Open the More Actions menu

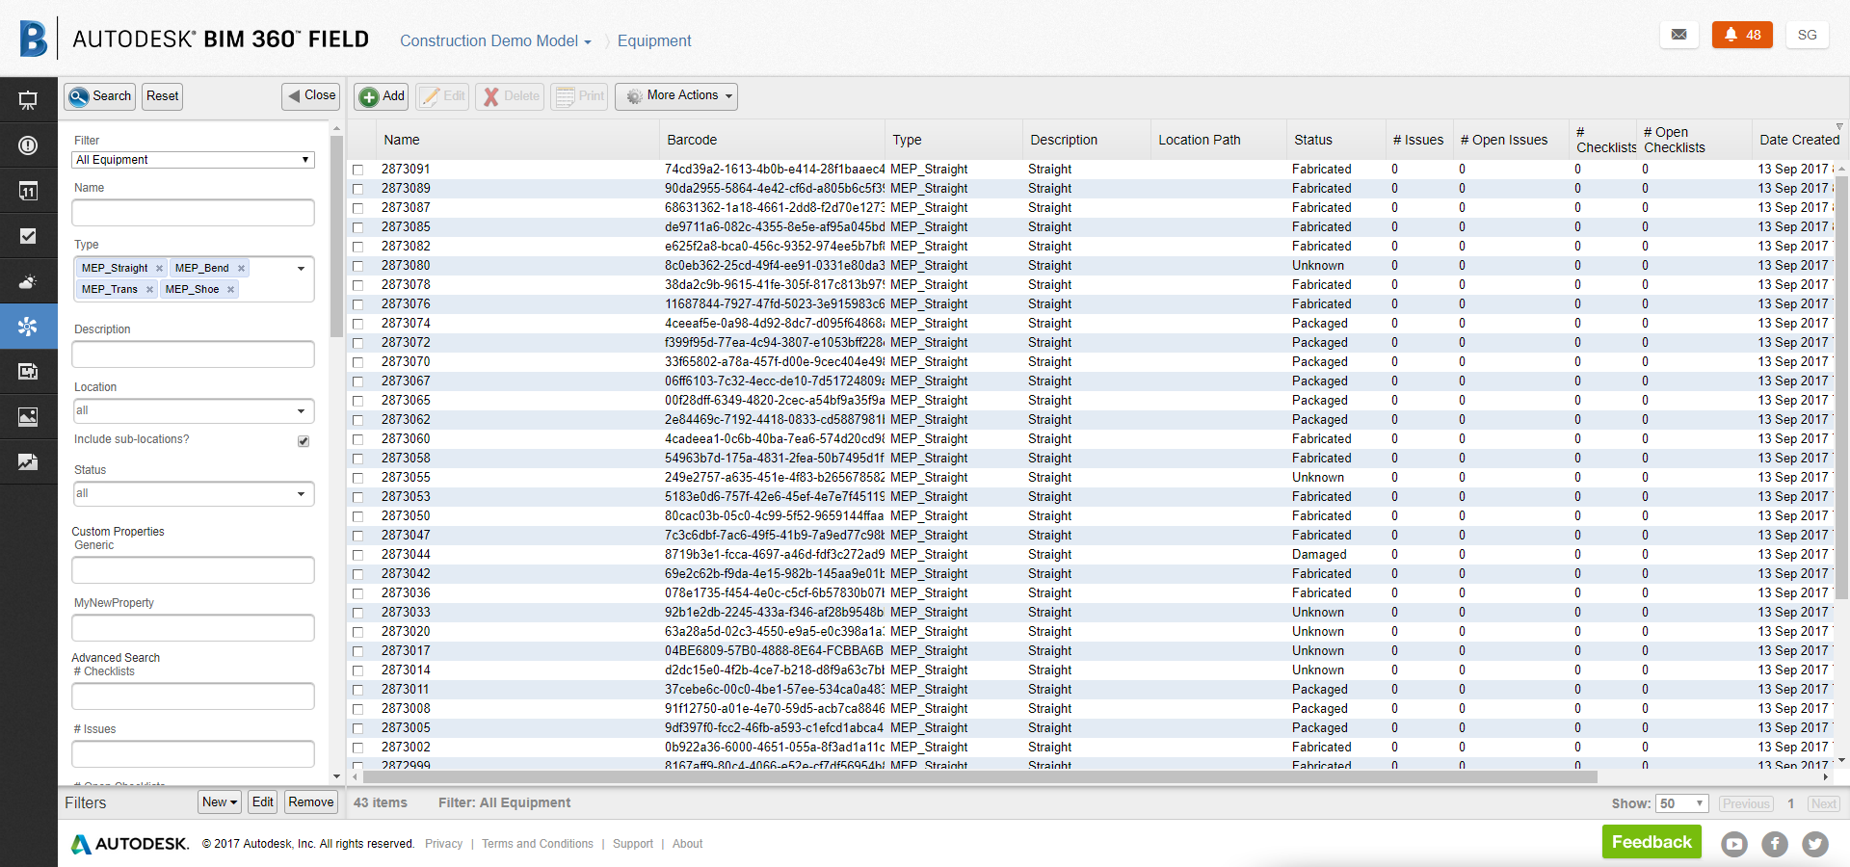(x=676, y=96)
